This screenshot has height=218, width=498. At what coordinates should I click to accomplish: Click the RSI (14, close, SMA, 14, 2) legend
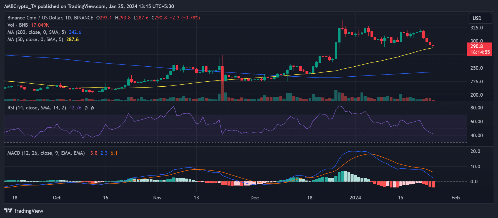tap(37, 108)
